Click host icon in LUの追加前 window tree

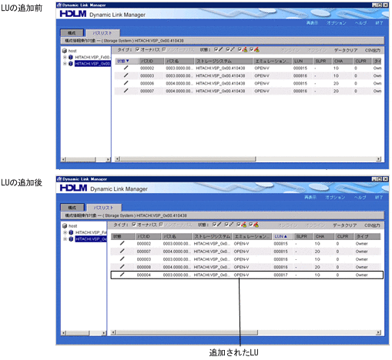[65, 51]
